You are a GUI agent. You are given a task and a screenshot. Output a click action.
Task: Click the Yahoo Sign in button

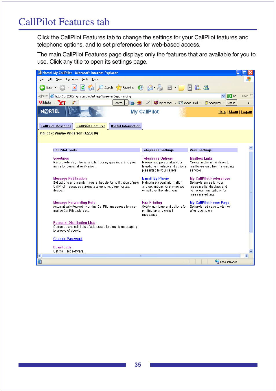(231, 103)
